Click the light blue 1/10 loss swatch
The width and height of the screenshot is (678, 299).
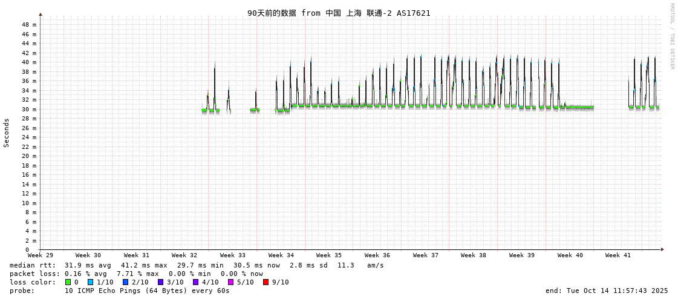click(90, 282)
